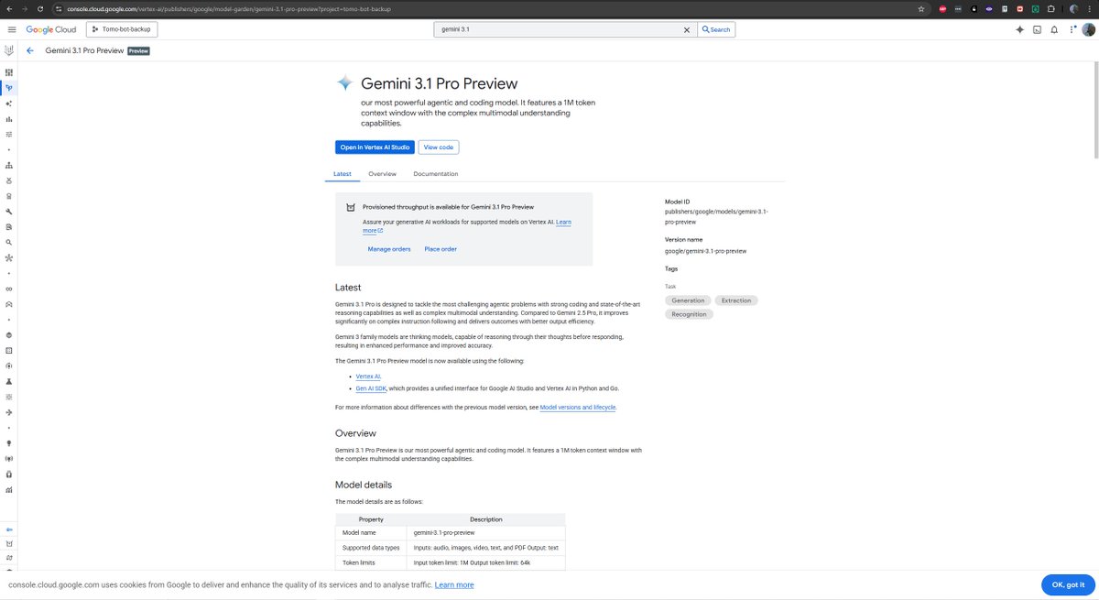Open the notifications bell
Screen dimensions: 1099x600
1054,29
